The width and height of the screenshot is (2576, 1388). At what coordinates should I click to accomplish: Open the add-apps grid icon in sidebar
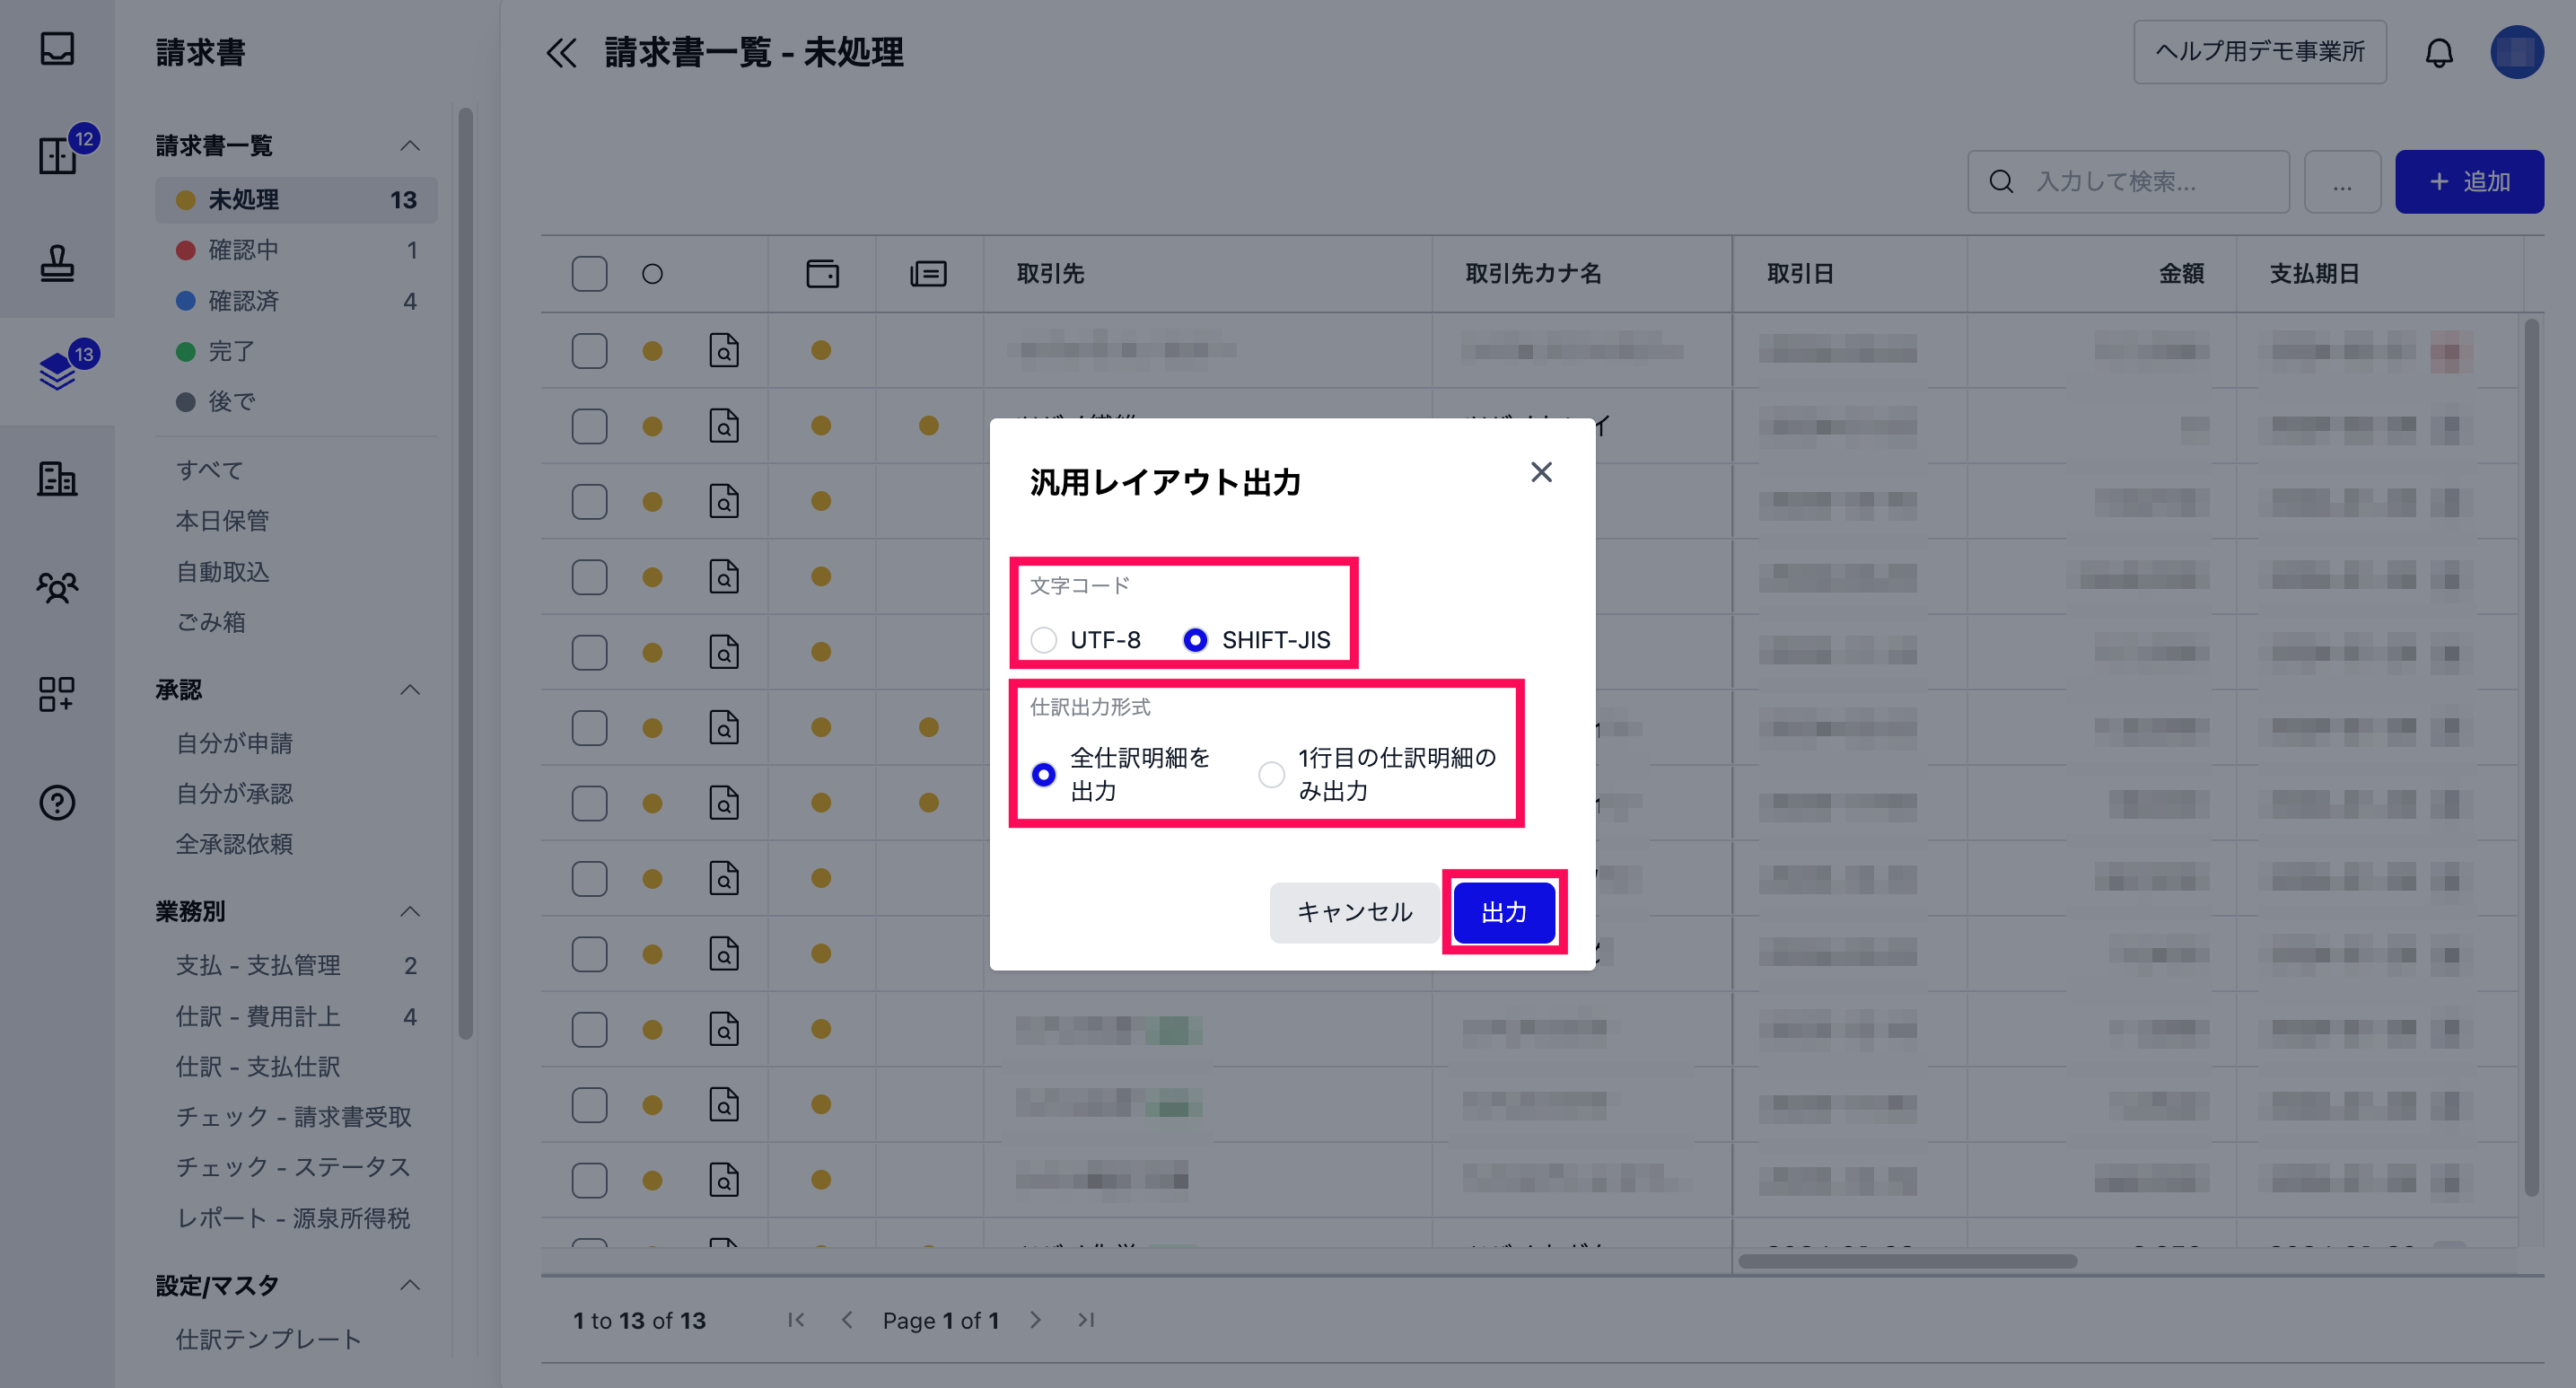57,694
